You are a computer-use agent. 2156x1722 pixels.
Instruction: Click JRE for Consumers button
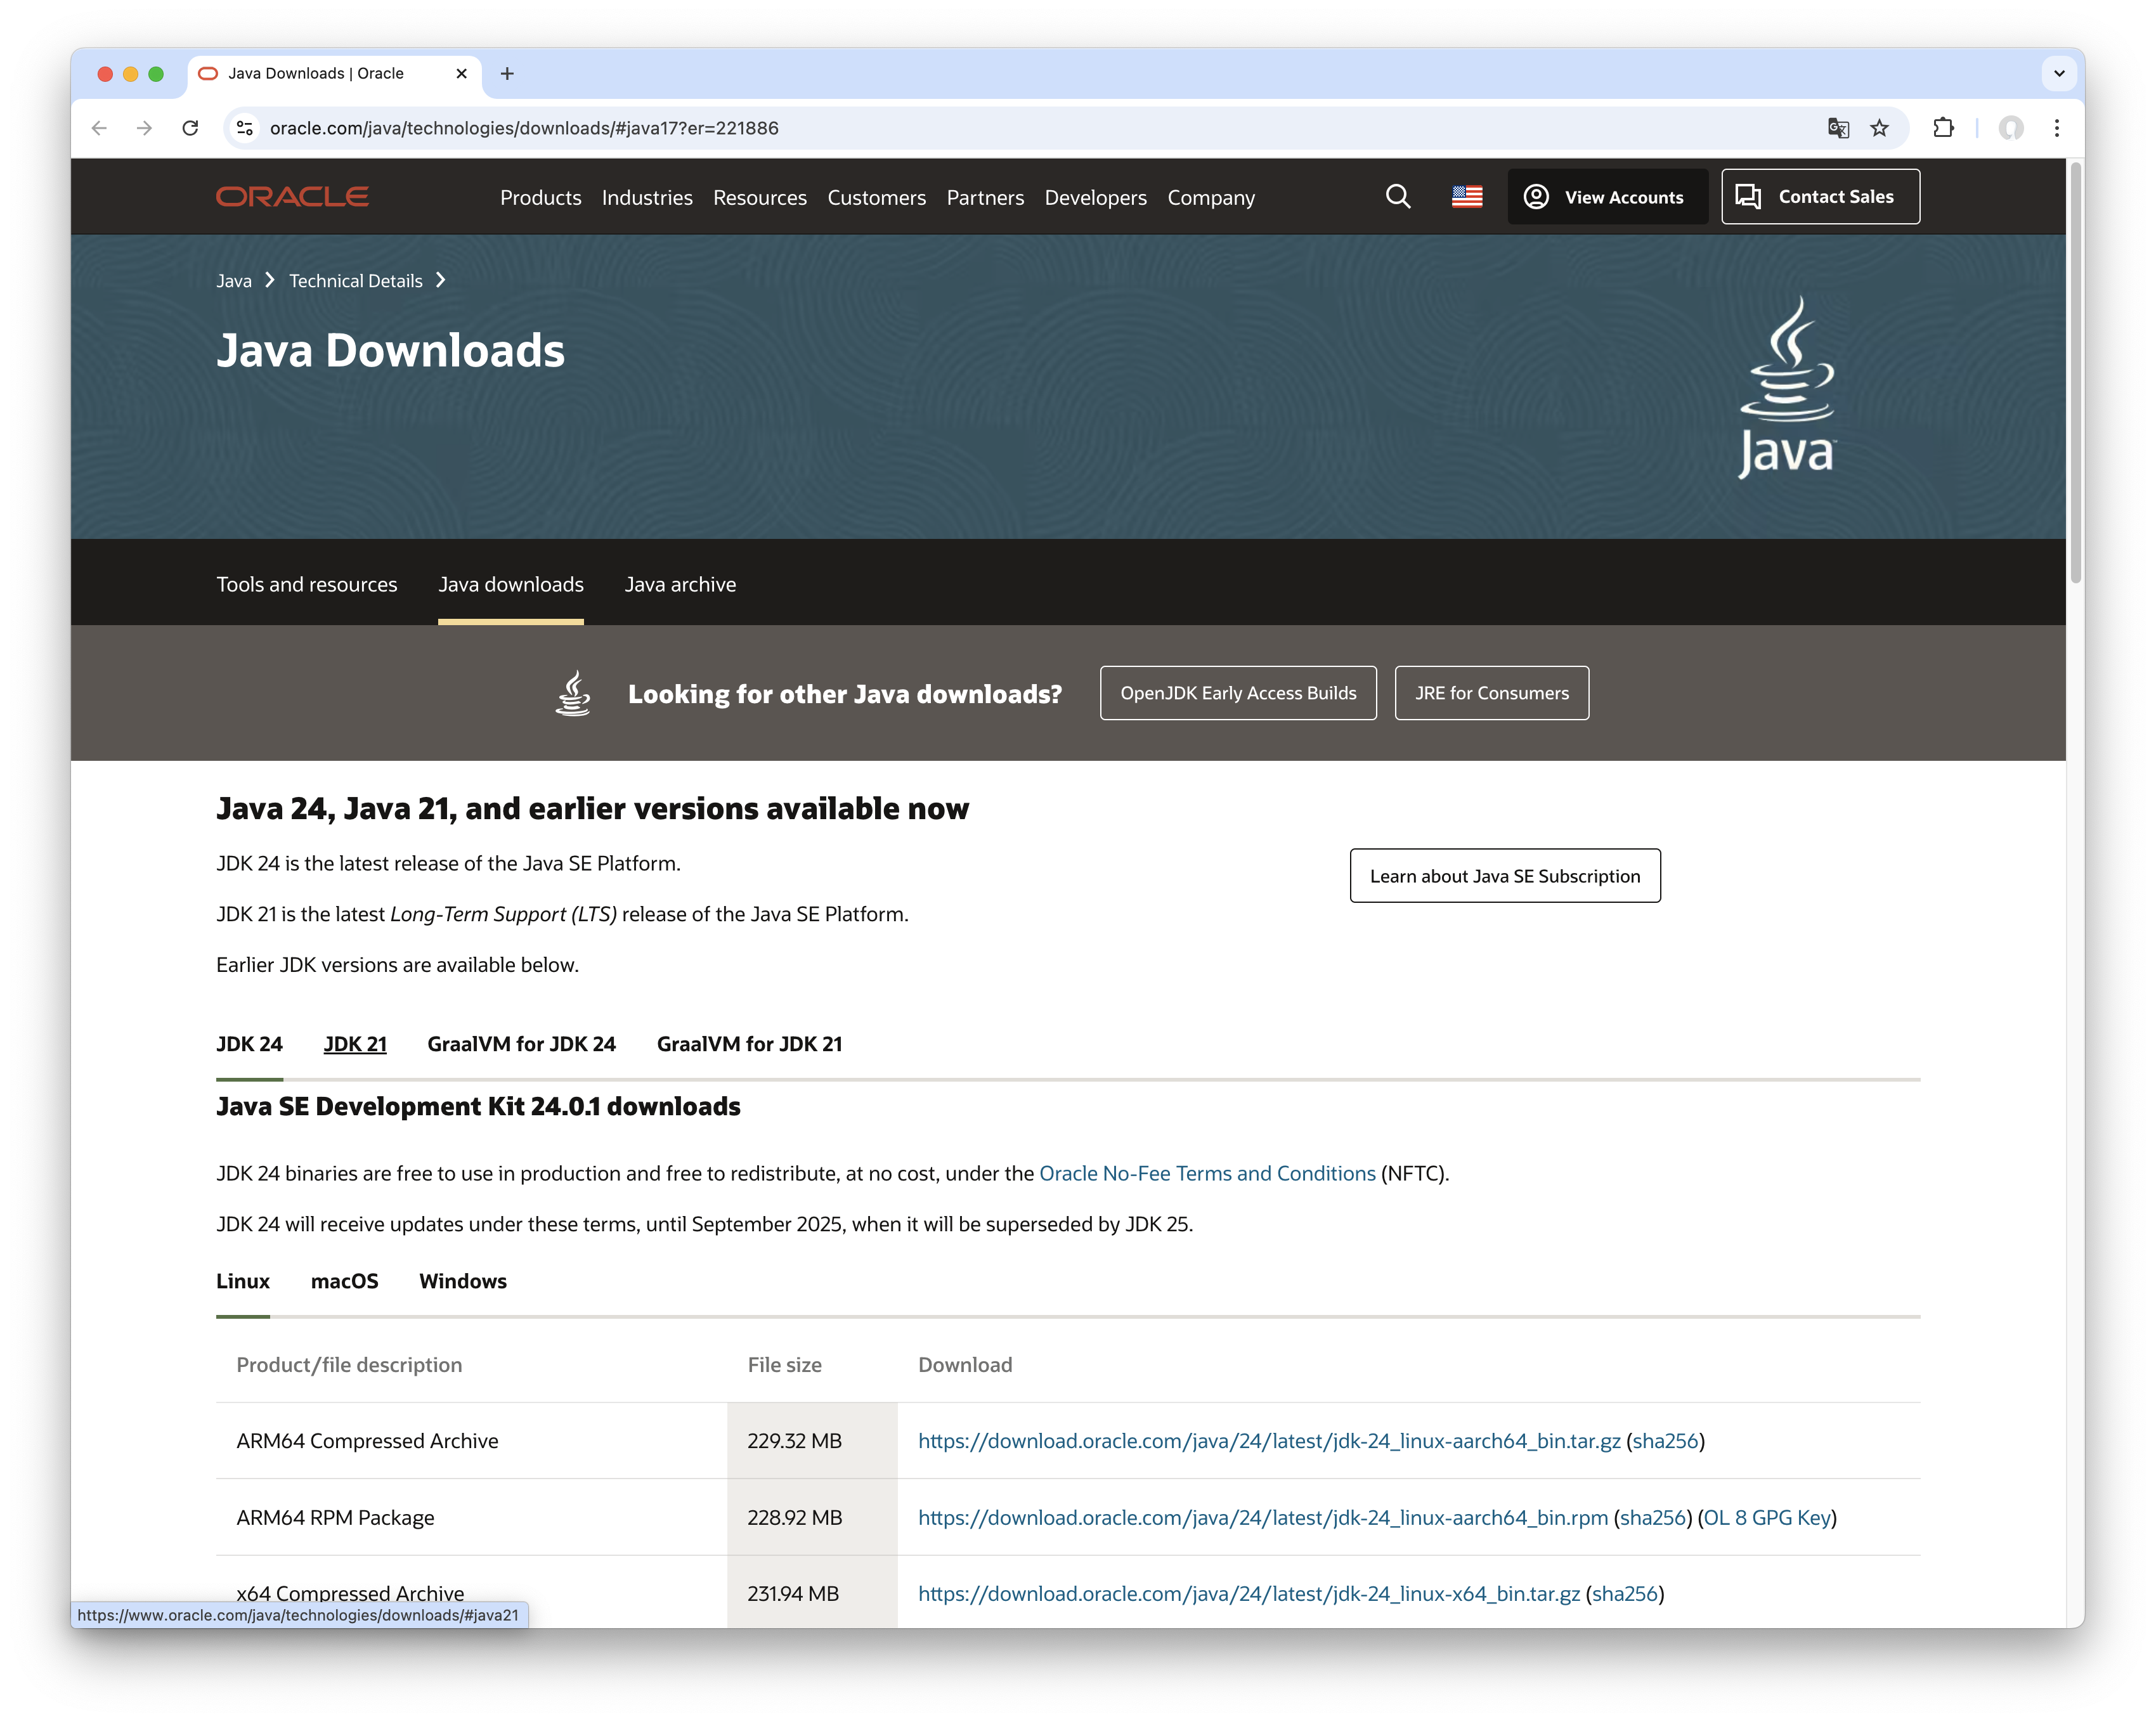click(x=1491, y=693)
